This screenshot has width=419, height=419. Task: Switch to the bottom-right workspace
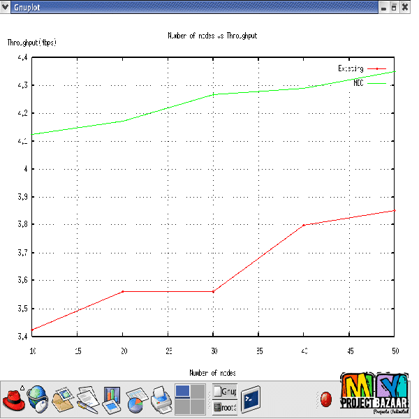[x=198, y=407]
